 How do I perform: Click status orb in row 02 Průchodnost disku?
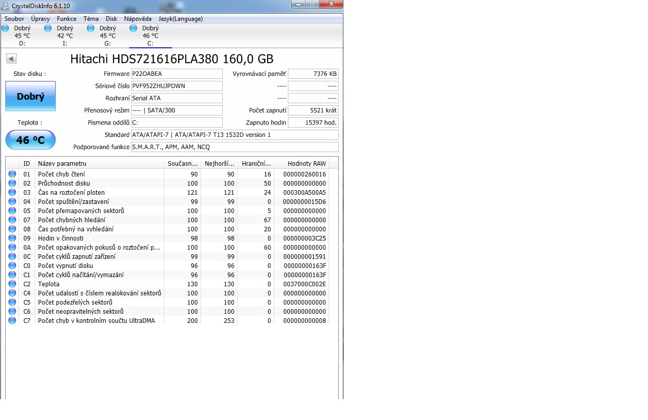12,183
